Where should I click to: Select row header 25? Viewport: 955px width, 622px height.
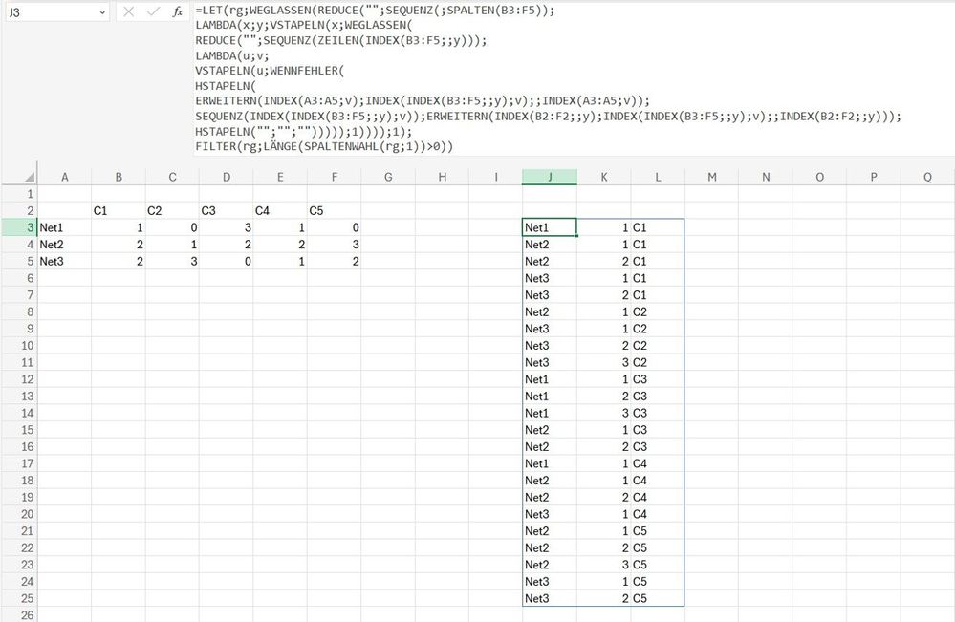click(x=29, y=598)
